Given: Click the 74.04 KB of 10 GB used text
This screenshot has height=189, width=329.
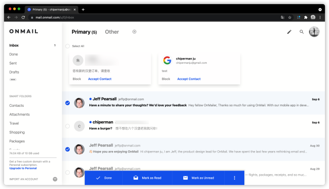Looking at the screenshot, I should pyautogui.click(x=24, y=153).
